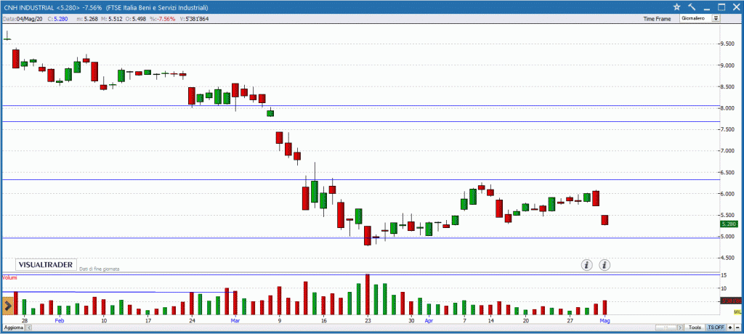Expand side panel with orange chevron arrow
The image size is (744, 334).
[7, 306]
